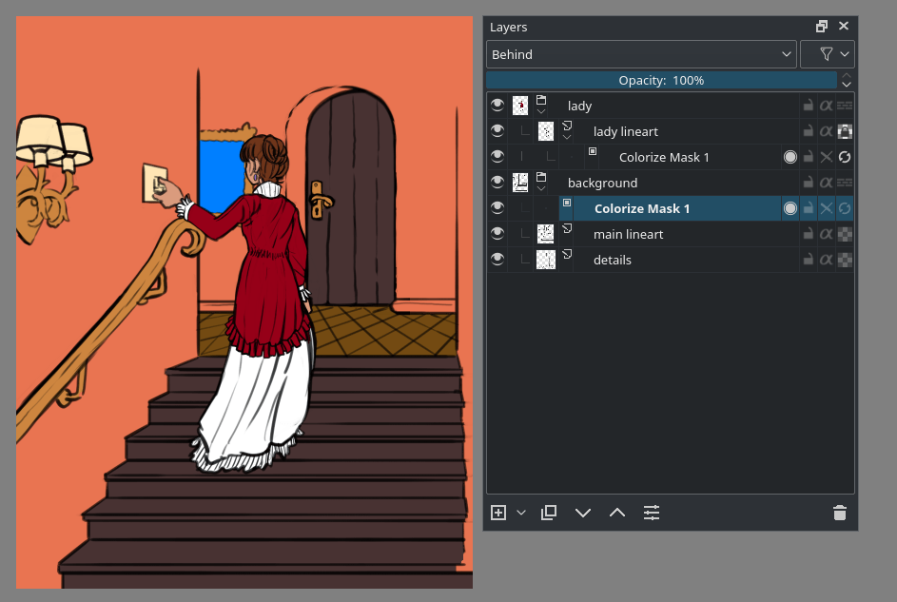The width and height of the screenshot is (897, 602).
Task: Open the Behind blending mode dropdown
Action: (641, 54)
